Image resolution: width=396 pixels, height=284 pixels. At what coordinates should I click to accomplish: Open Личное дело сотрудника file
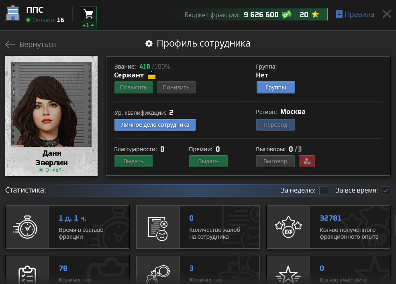[x=155, y=125]
